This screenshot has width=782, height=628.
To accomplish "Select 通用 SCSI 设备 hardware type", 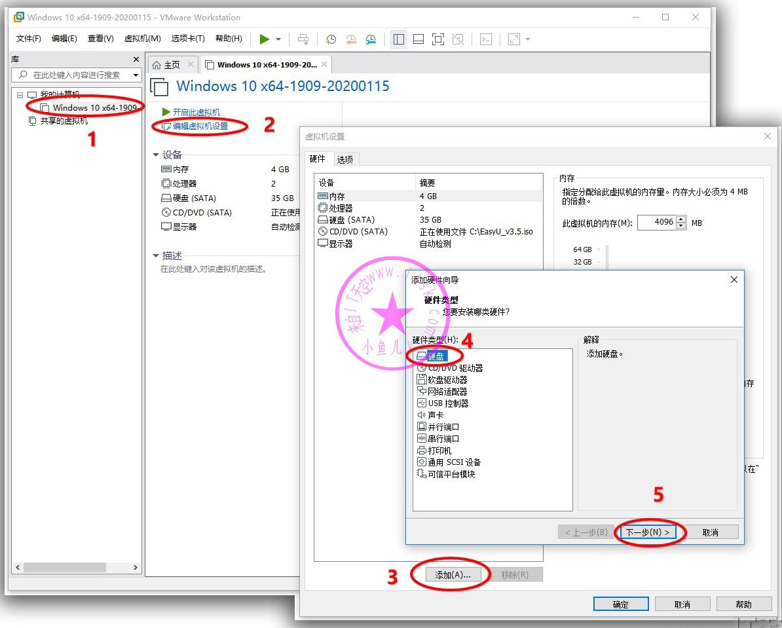I will point(449,462).
